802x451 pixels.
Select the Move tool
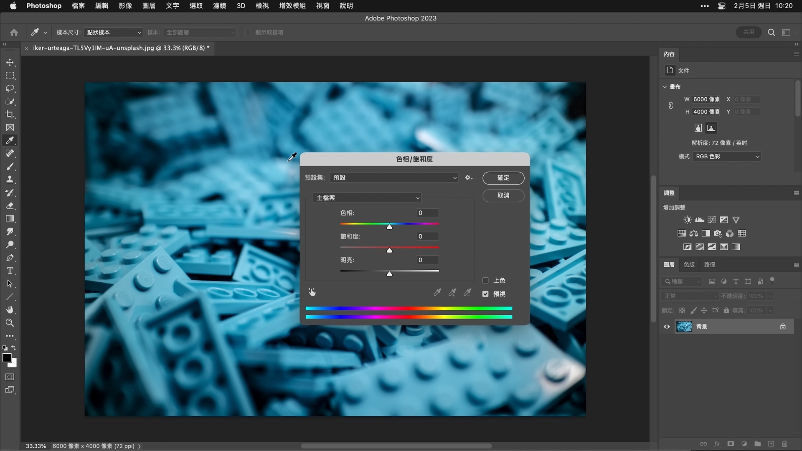(x=10, y=63)
